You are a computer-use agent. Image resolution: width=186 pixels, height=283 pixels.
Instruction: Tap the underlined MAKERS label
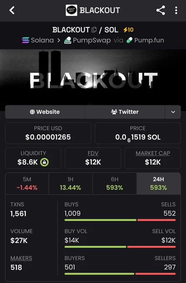click(21, 258)
